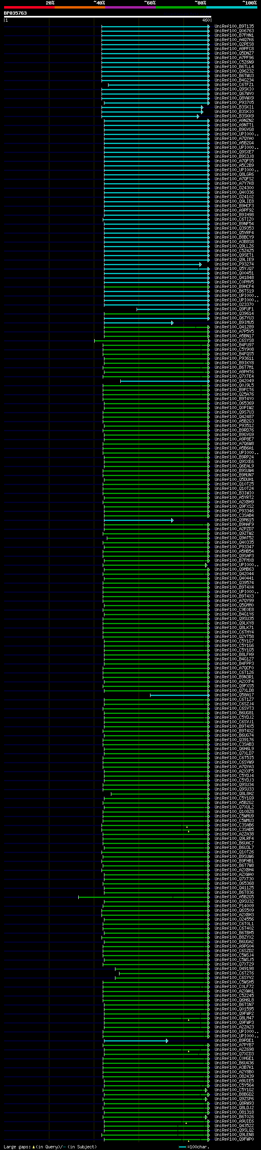This screenshot has width=261, height=1150.
Task: Click the white query sequence bar
Action: (108, 17)
